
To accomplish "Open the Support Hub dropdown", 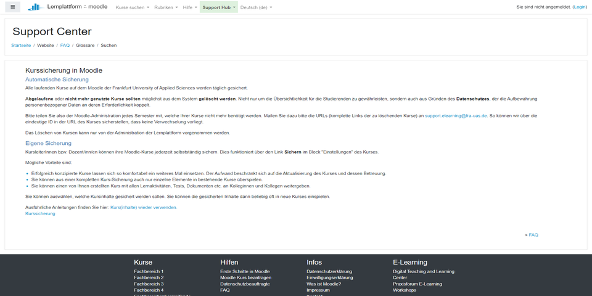I will pyautogui.click(x=218, y=7).
